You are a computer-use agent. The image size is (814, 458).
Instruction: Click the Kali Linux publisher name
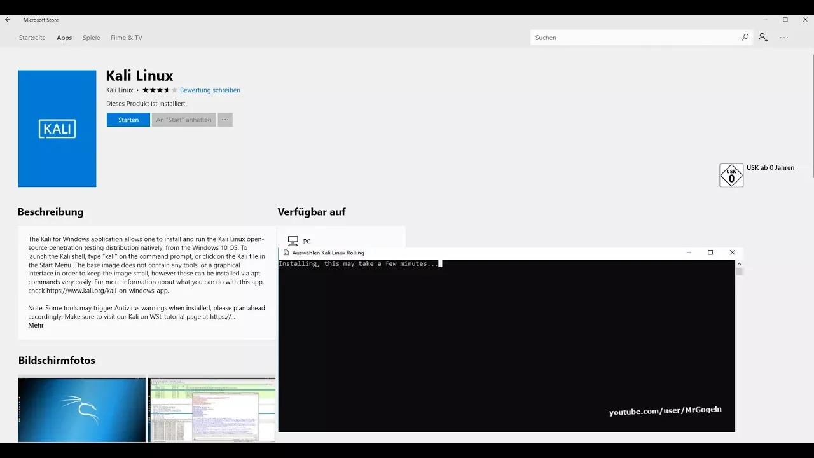coord(120,90)
